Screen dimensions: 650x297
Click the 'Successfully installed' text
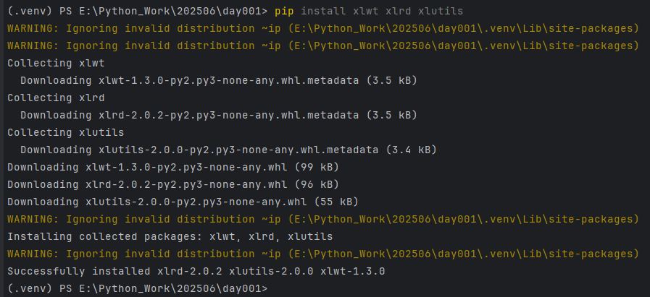[79, 272]
